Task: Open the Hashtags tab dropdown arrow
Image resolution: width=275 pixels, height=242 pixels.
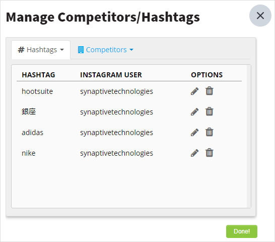Action: tap(62, 50)
